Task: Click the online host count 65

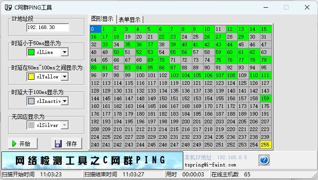Action: click(x=247, y=175)
